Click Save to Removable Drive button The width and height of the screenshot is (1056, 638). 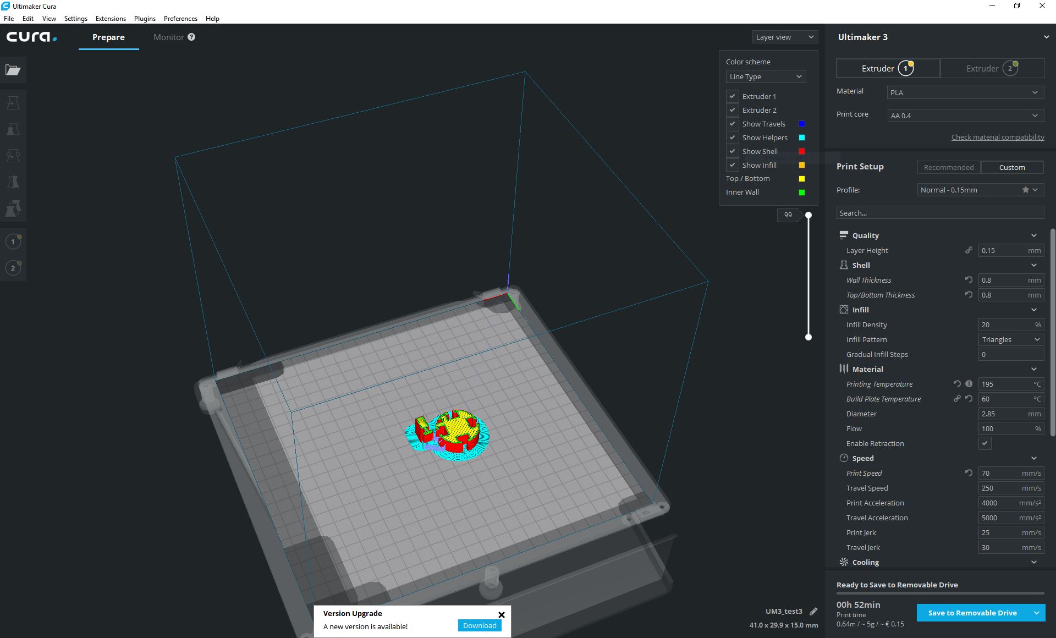point(972,613)
